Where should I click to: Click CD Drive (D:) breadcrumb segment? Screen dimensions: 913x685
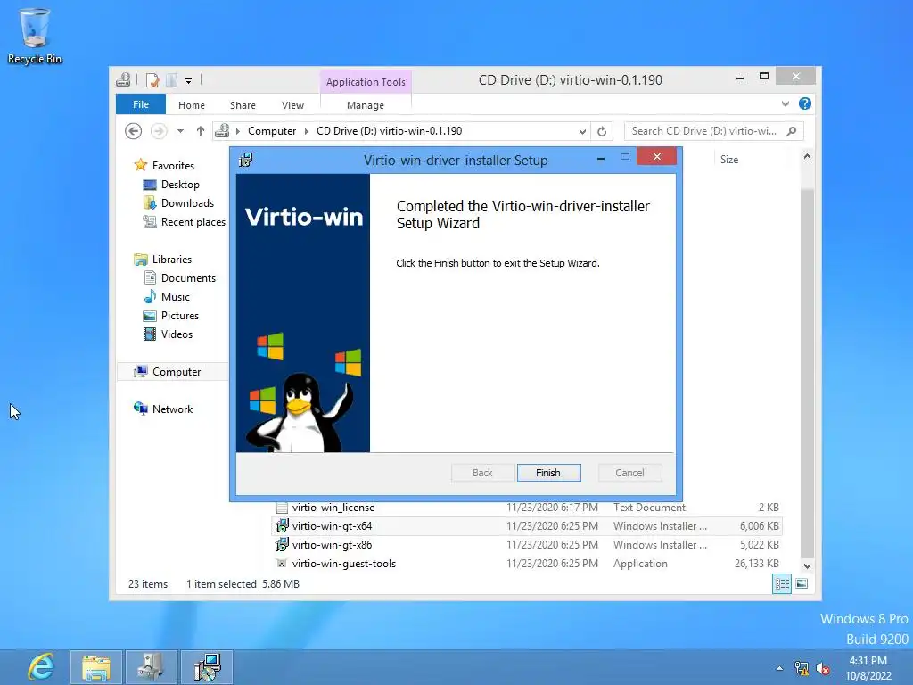pyautogui.click(x=389, y=131)
